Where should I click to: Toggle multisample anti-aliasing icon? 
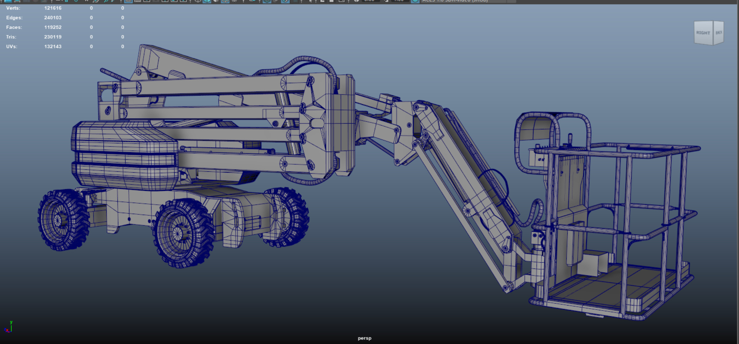click(285, 1)
